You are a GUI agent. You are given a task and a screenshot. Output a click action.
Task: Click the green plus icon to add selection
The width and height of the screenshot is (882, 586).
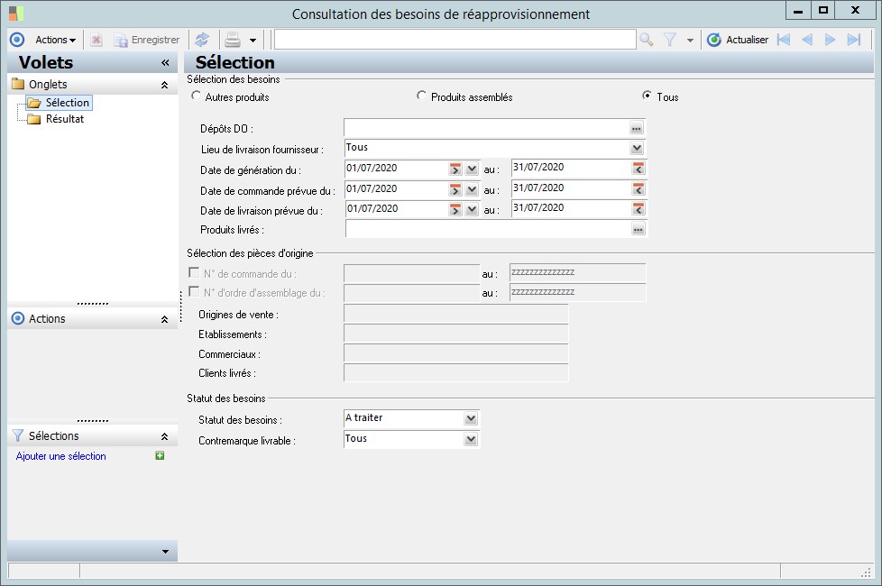[x=160, y=456]
